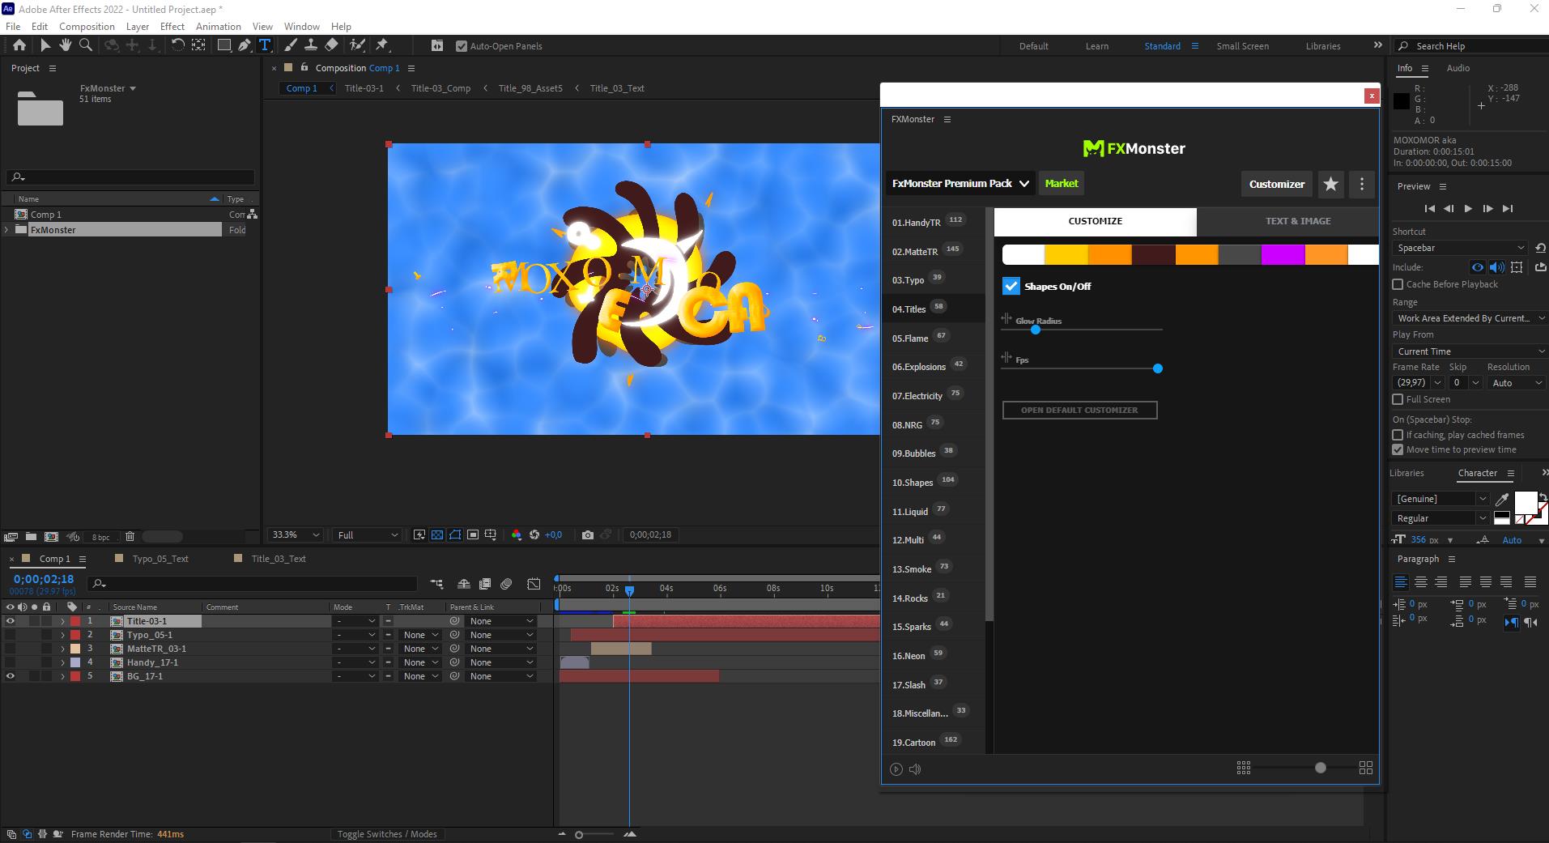This screenshot has width=1549, height=843.
Task: Click the magenta color swatch
Action: 1283,255
